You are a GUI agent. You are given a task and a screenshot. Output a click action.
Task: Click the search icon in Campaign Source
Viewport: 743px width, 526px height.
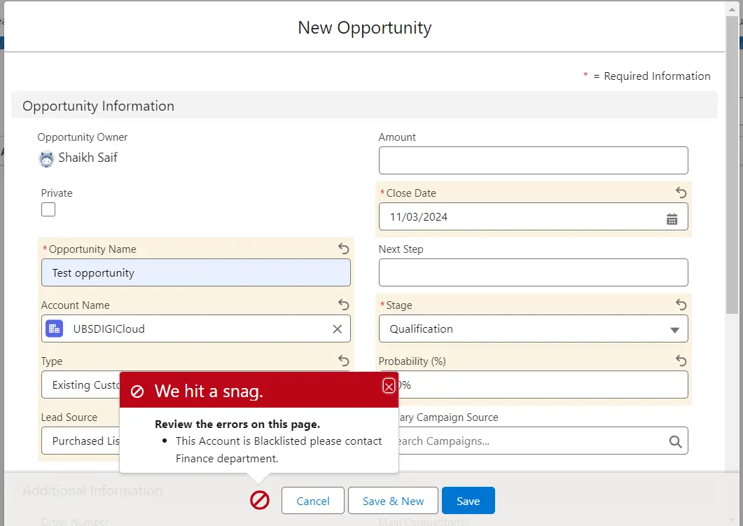[x=674, y=441]
